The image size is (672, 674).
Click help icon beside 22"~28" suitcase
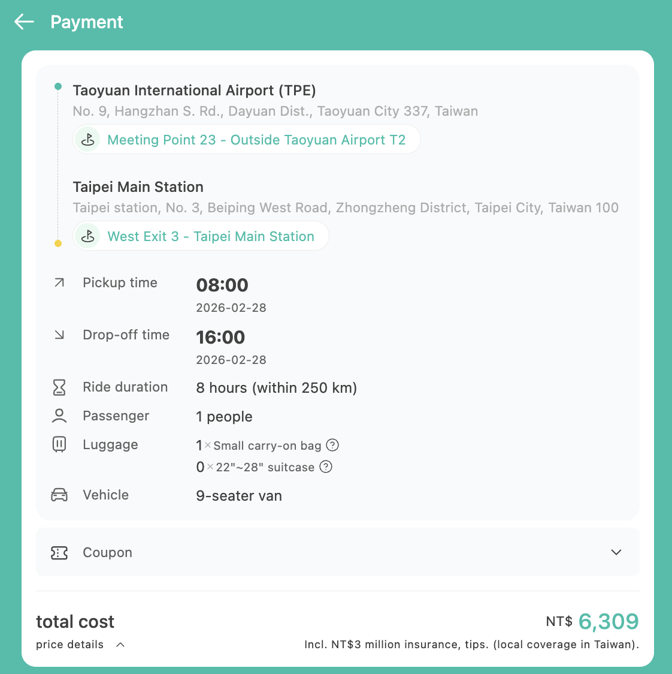click(326, 467)
